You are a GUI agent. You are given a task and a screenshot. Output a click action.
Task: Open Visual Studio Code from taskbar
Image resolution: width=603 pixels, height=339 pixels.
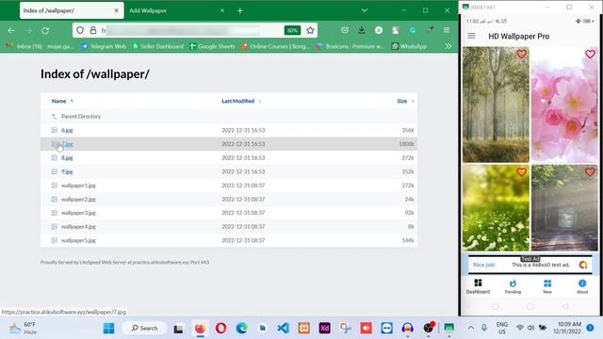pyautogui.click(x=283, y=329)
